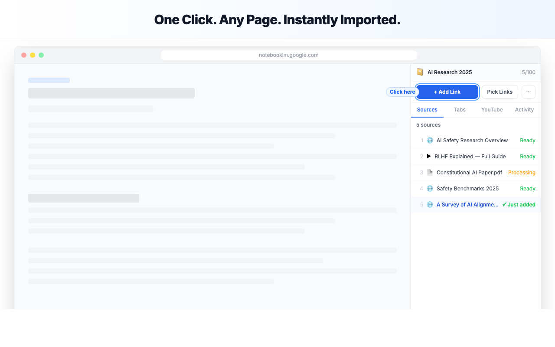This screenshot has width=555, height=347.
Task: Open A Survey of AI Alignment source
Action: click(467, 205)
